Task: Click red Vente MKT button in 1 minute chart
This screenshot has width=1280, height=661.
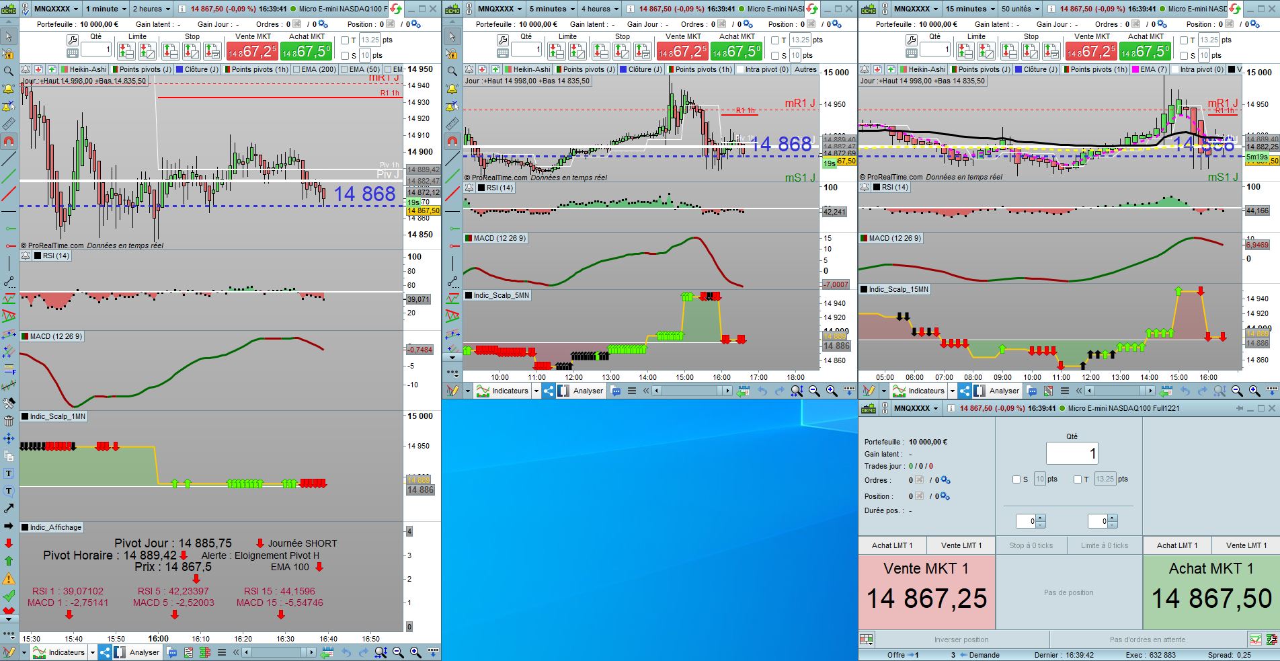Action: (252, 51)
